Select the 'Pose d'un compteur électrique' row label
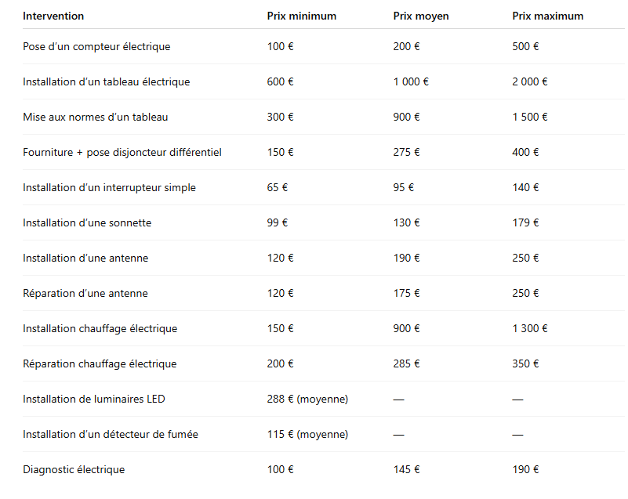 pyautogui.click(x=96, y=46)
